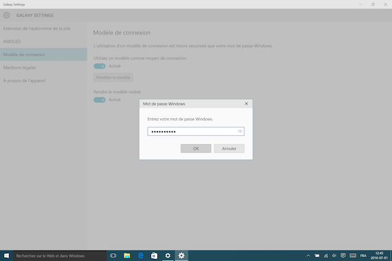Screen dimensions: 392x261
Task: Confirm password with OK button
Action: [x=196, y=148]
